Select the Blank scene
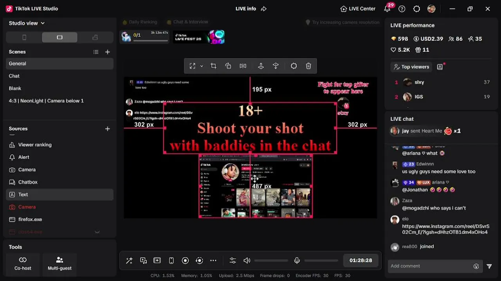 [59, 89]
